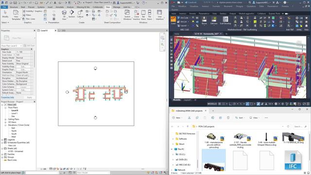Open the Revit File tab
Screen dimensions: 311x175
tap(4, 7)
